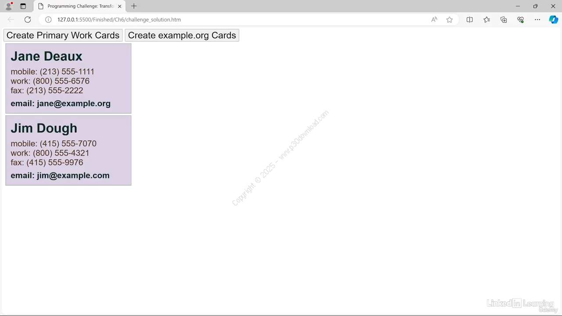Select work: (800) 555-6576 line
This screenshot has width=562, height=316.
(50, 81)
